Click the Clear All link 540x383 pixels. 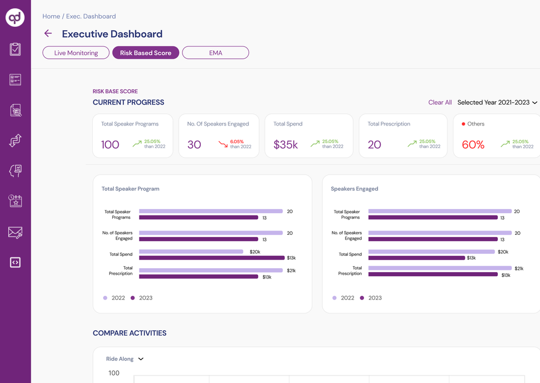pos(440,102)
